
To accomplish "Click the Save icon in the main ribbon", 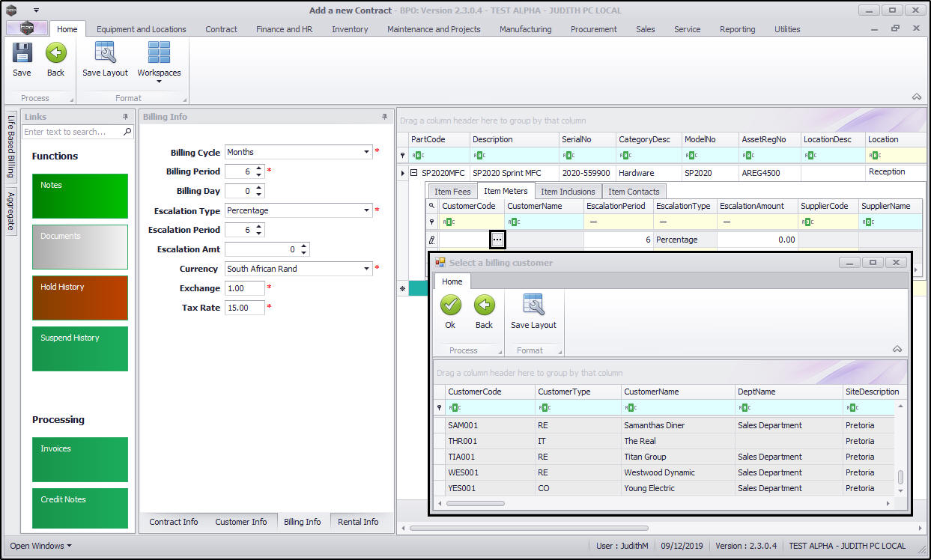I will (x=22, y=53).
